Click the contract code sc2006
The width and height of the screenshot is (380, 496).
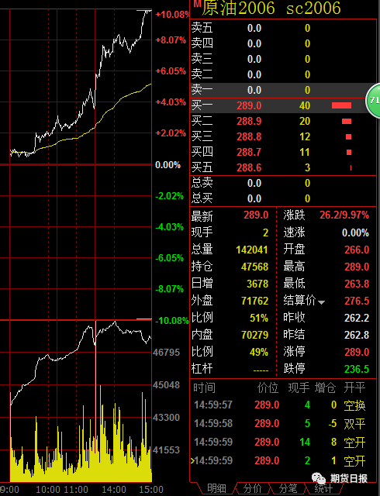[x=313, y=9]
